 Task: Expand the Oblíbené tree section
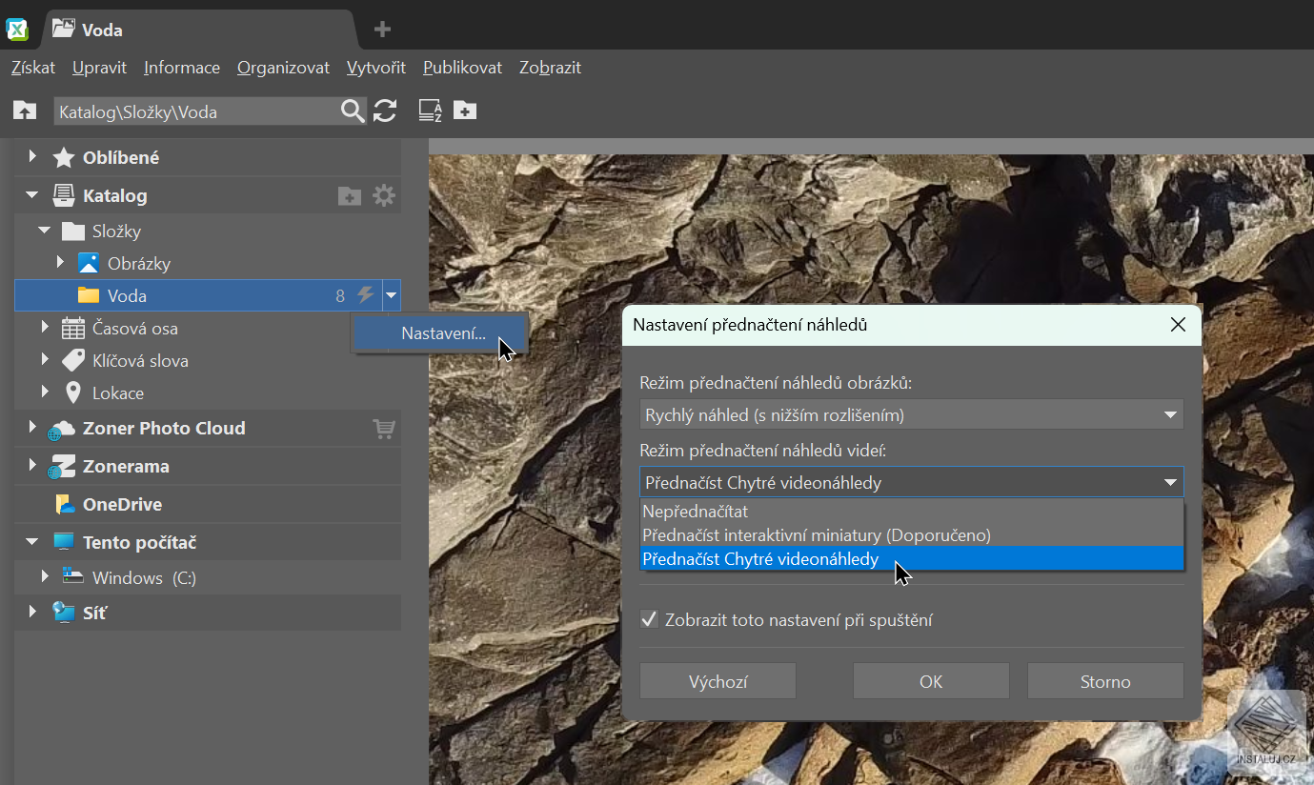[x=32, y=157]
